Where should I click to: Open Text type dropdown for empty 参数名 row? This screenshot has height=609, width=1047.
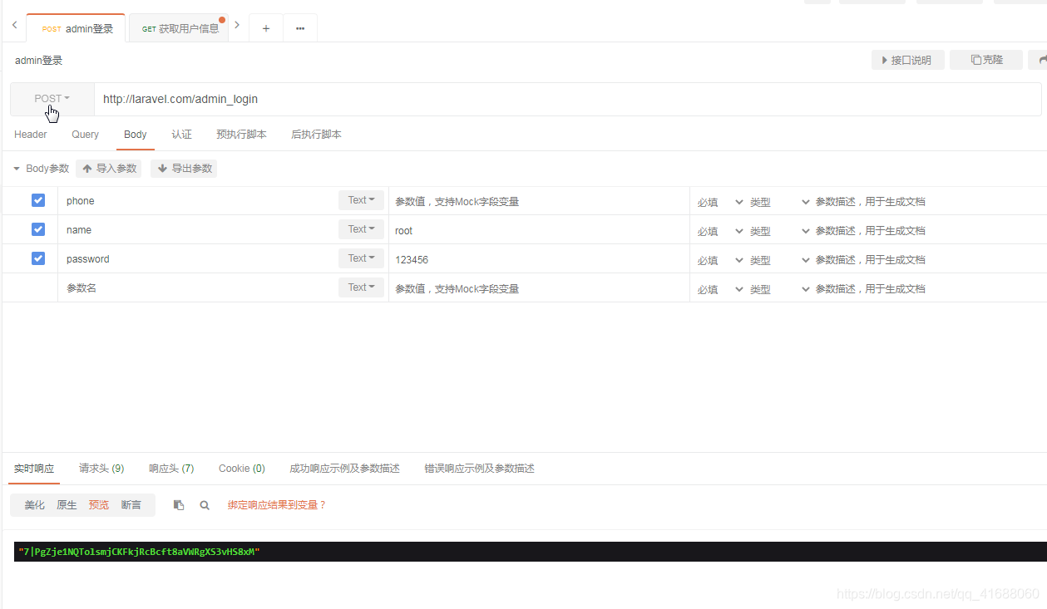tap(361, 287)
